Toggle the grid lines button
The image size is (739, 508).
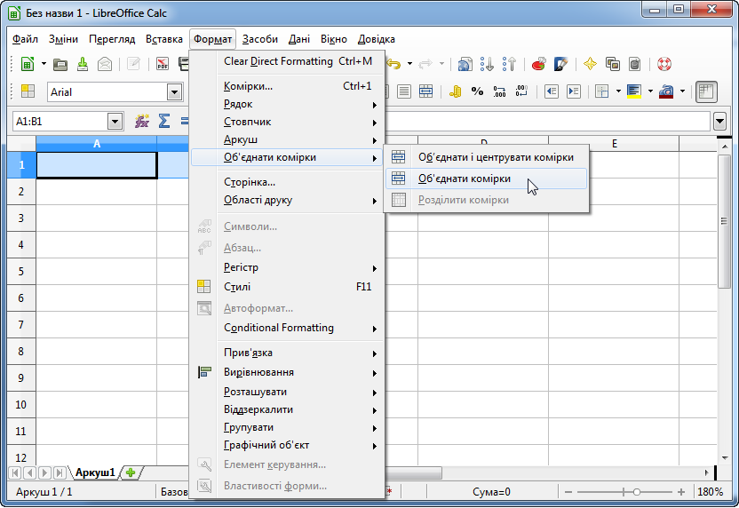coord(706,91)
